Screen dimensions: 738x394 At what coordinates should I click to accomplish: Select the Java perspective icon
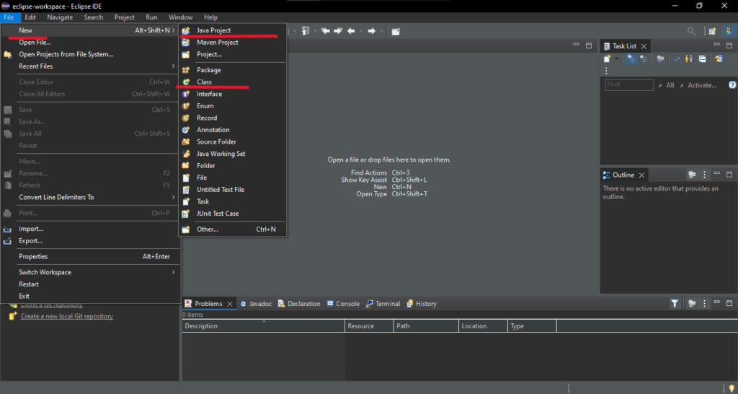click(x=729, y=31)
